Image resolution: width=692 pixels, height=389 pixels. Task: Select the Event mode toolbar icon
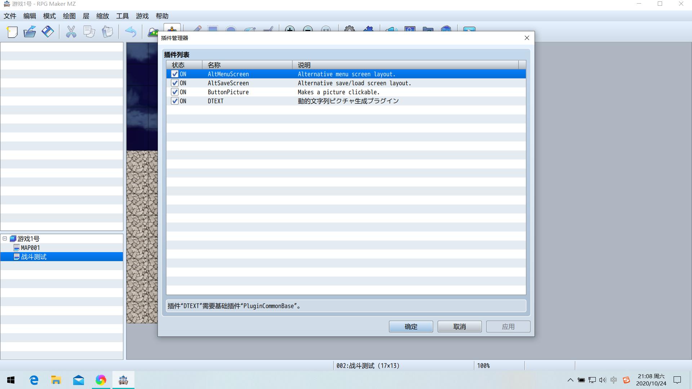point(172,28)
